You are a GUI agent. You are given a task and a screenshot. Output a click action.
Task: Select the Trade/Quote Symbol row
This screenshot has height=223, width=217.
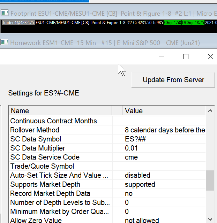[107, 166]
